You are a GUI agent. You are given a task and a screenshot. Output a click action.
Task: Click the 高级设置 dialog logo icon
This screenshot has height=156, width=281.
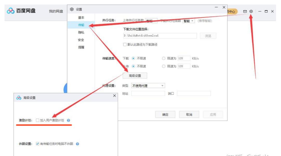tap(19, 98)
